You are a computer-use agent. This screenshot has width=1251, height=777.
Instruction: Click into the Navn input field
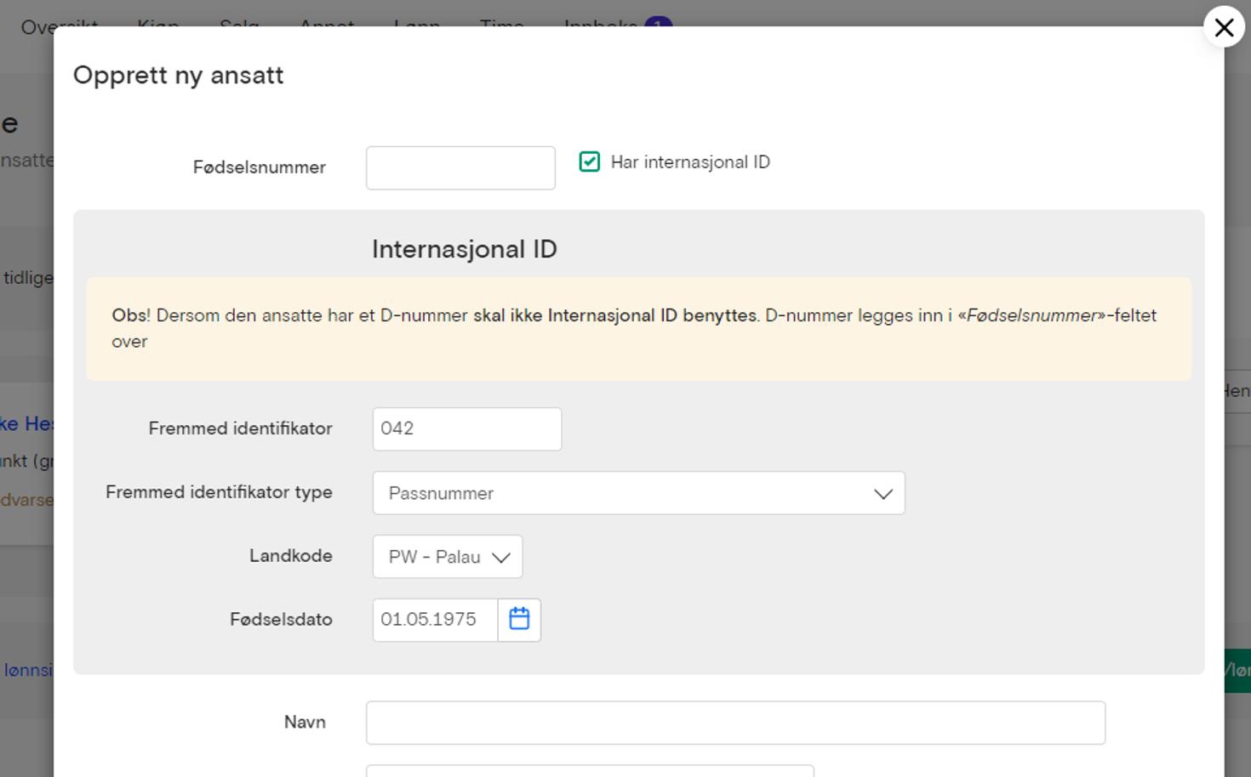[x=735, y=723]
